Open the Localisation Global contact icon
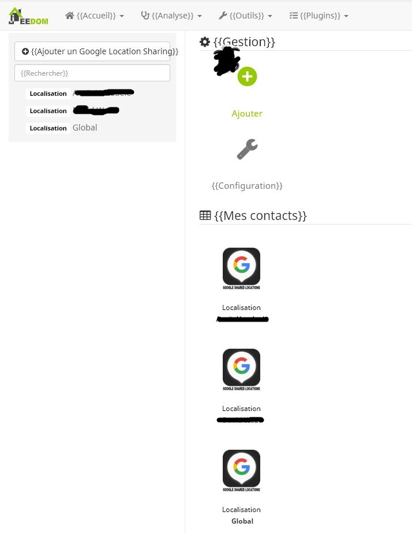Screen dimensions: 412x534 tap(241, 470)
